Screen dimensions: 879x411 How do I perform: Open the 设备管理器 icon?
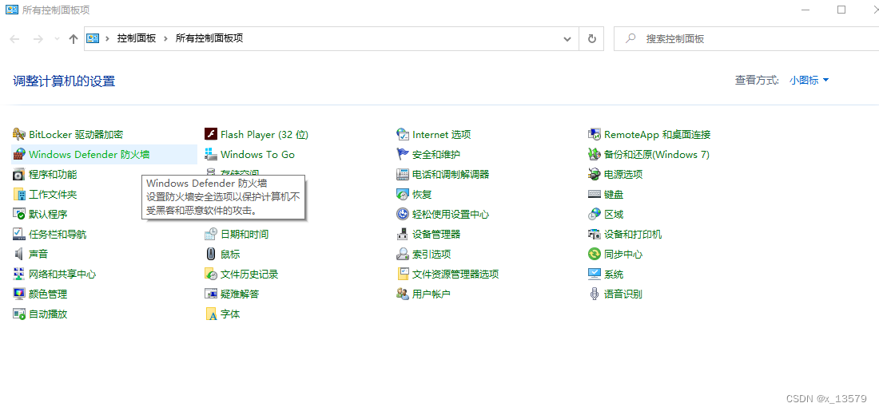403,234
